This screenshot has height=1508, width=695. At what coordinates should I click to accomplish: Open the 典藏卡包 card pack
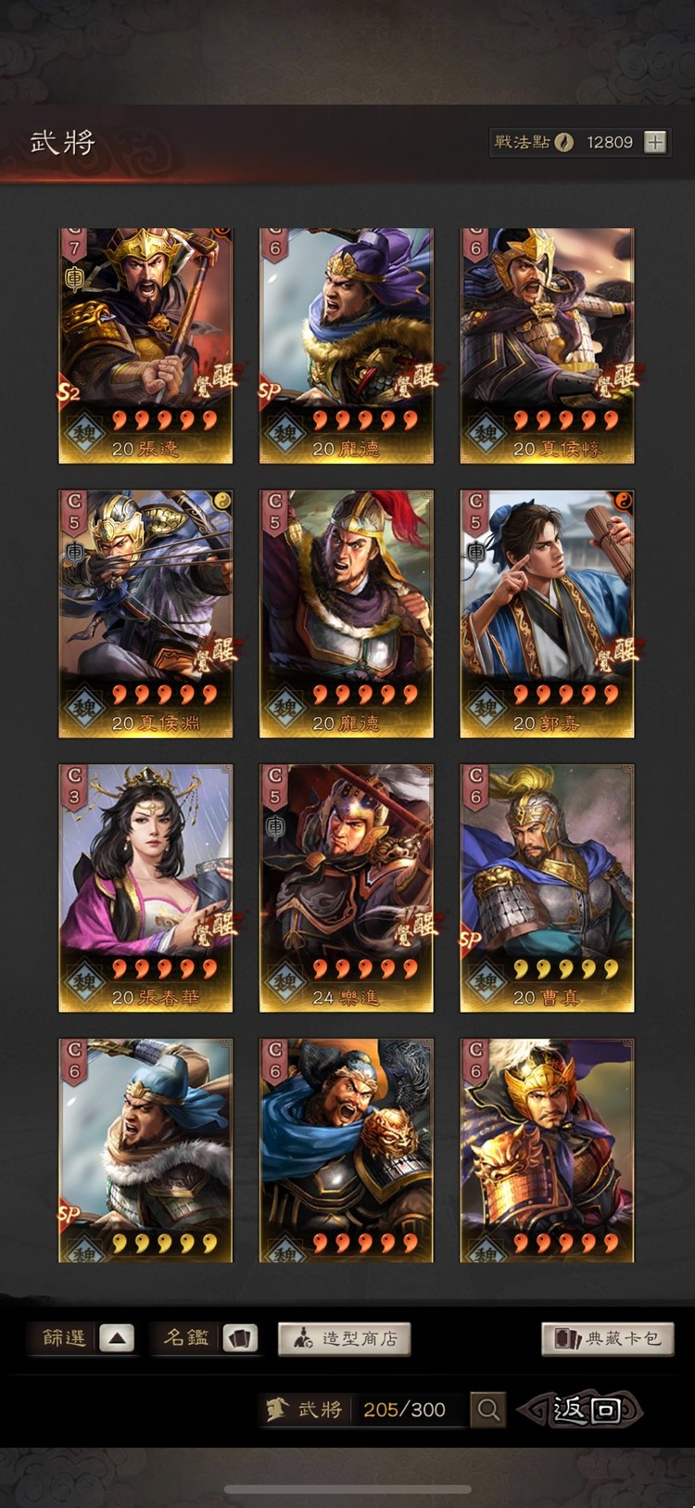(608, 1338)
